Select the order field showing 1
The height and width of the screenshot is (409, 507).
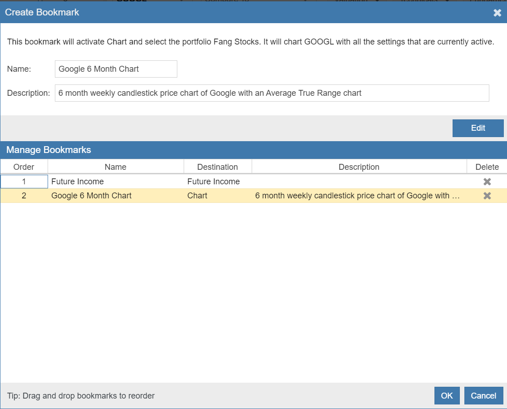[24, 182]
